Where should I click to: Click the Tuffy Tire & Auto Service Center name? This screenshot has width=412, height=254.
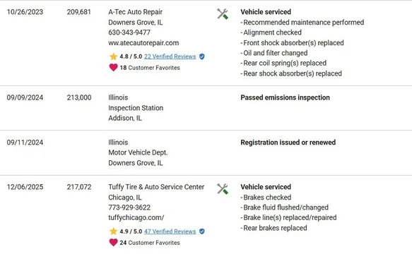[156, 187]
